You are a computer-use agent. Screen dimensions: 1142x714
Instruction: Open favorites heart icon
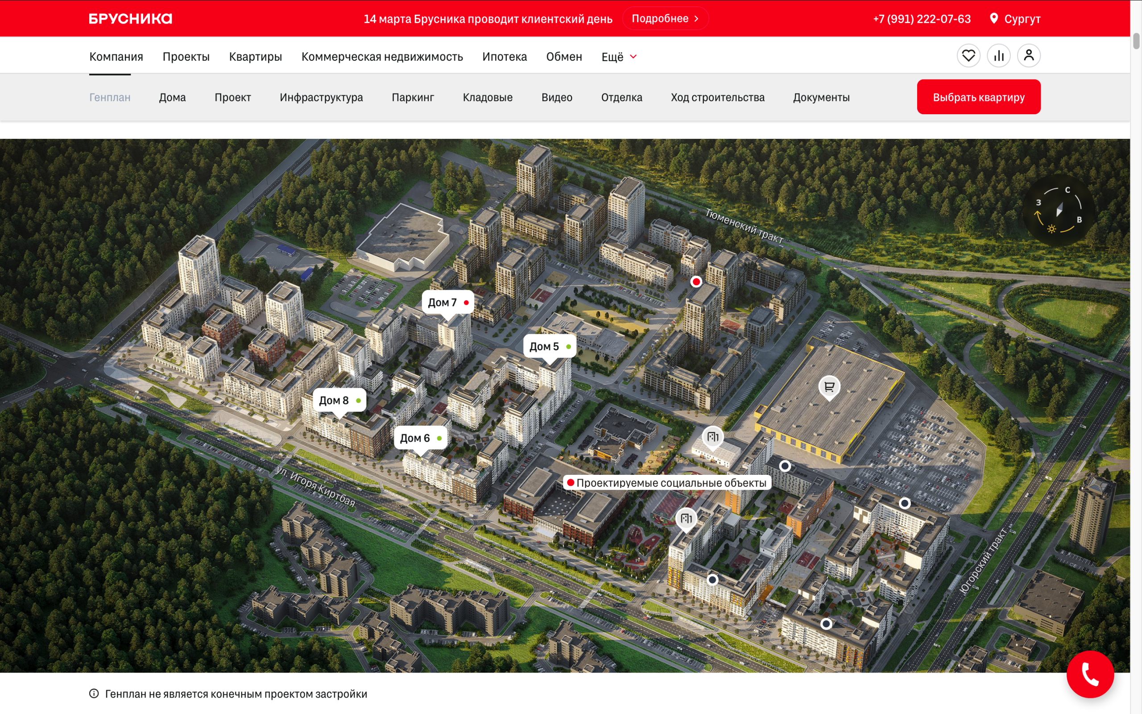tap(968, 56)
